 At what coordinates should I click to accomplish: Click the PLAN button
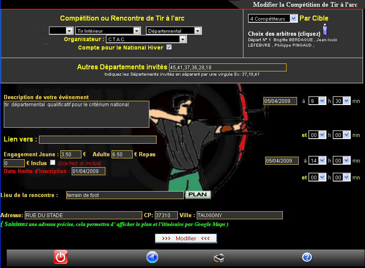(198, 195)
